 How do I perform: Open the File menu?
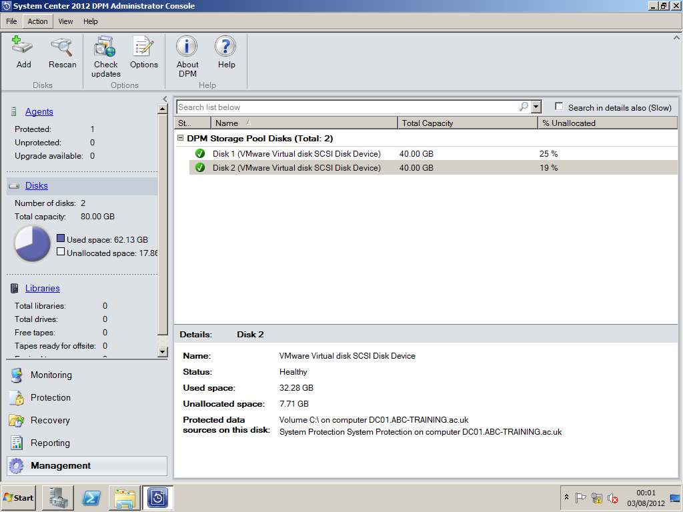click(11, 21)
